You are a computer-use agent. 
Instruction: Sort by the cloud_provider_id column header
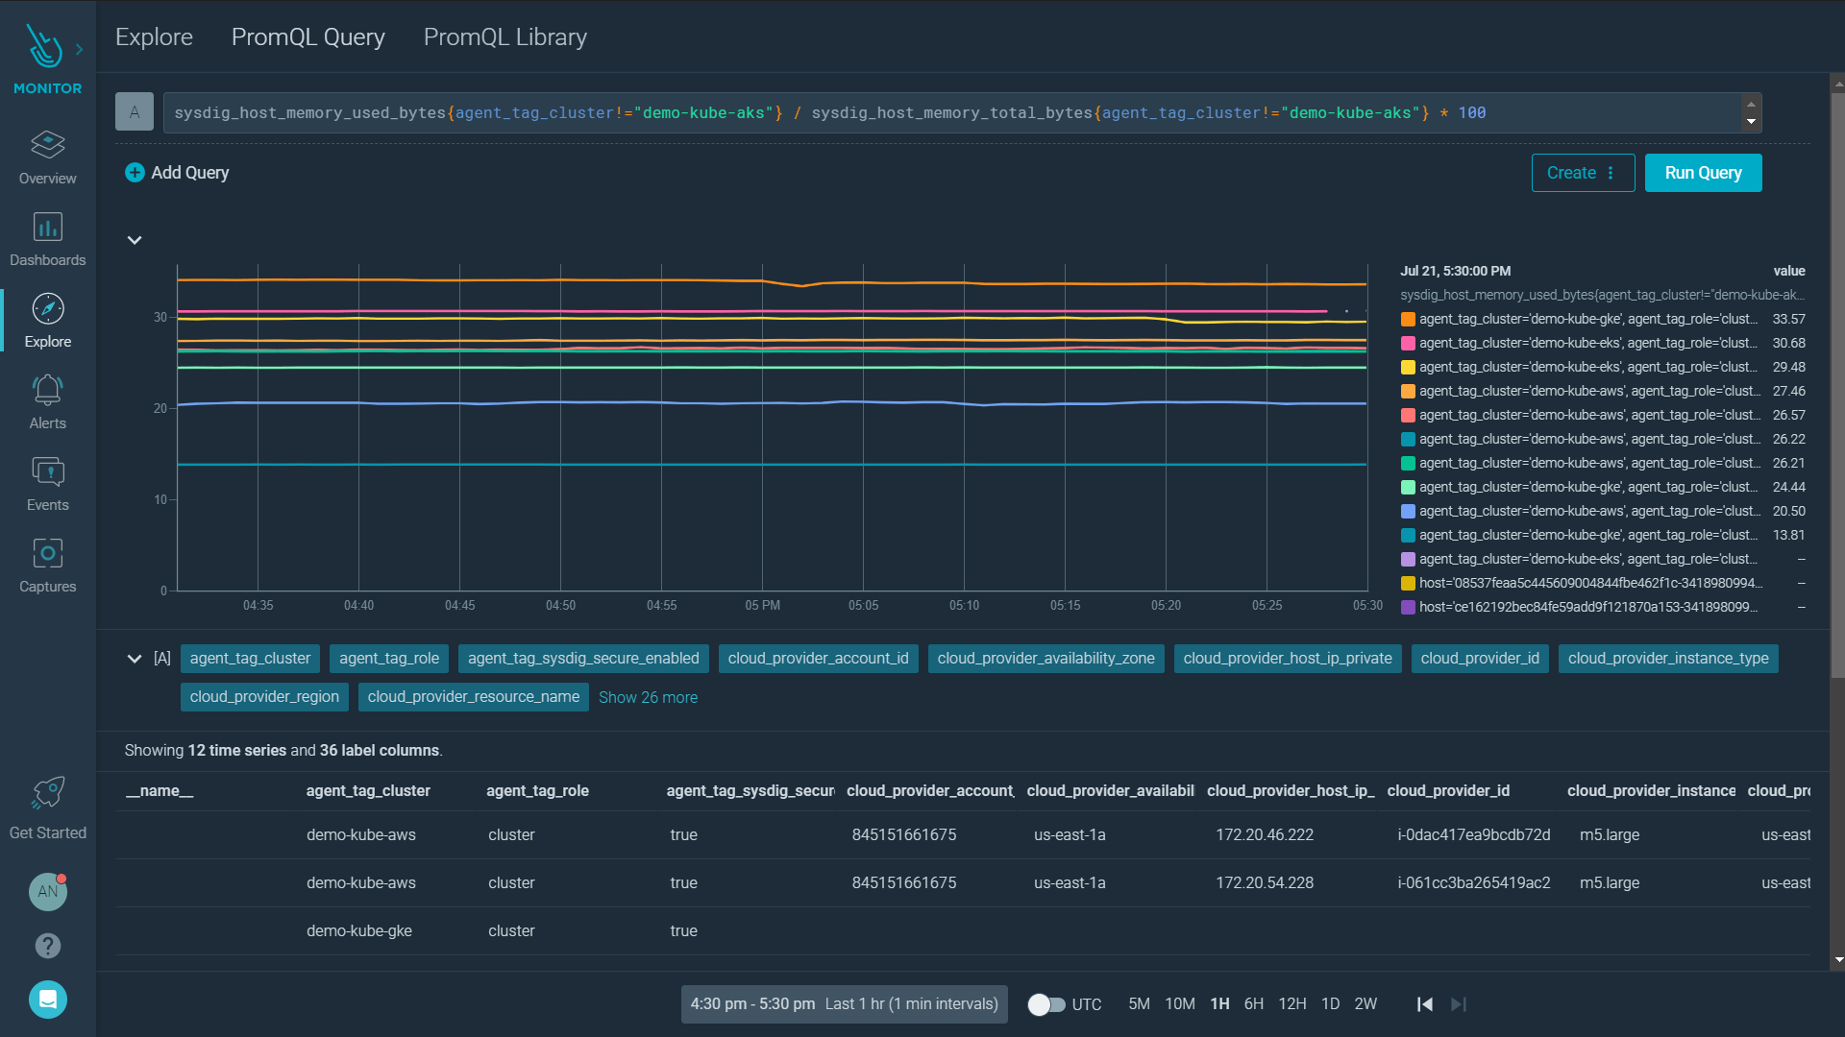click(1448, 791)
